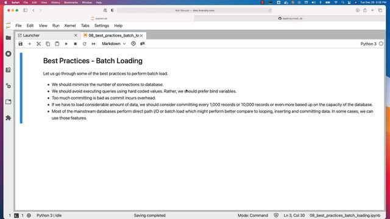The image size is (390, 219).
Task: Click the Wi-Fi icon in menu bar
Action: point(336,2)
